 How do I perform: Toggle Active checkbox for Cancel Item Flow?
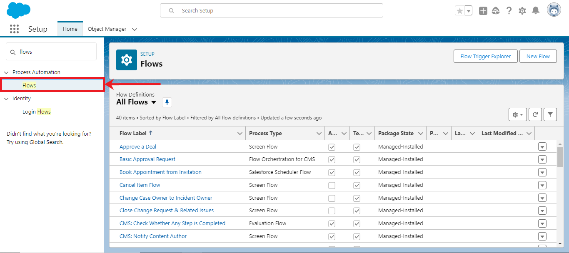(x=332, y=185)
